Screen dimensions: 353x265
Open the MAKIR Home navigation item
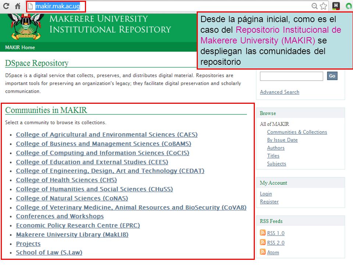[x=20, y=47]
